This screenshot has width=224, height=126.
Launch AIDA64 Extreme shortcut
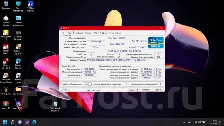click(6, 49)
